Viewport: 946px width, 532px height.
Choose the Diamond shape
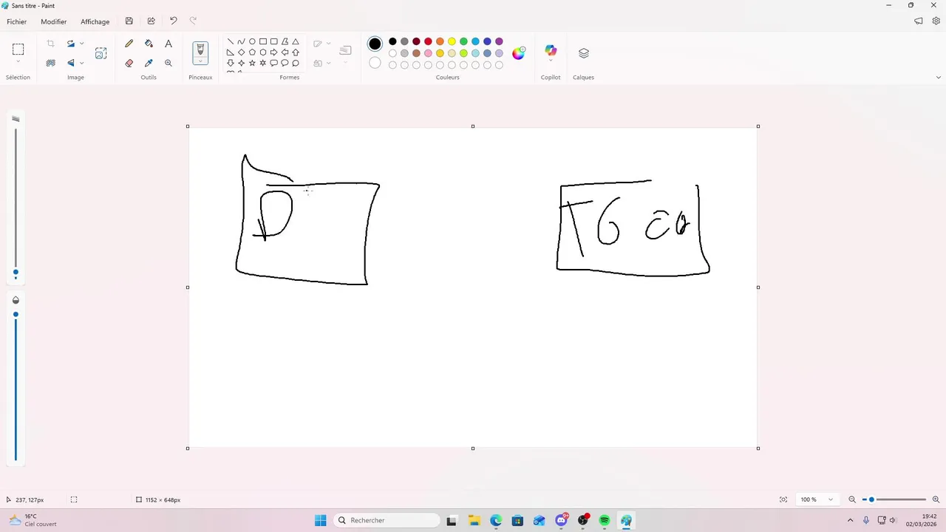[x=241, y=52]
